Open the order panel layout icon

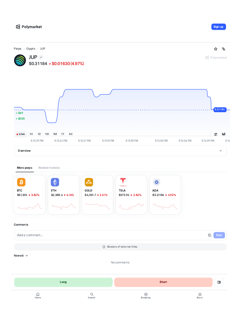[219, 282]
